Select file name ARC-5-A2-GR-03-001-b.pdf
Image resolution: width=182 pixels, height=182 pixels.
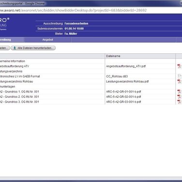(123, 102)
